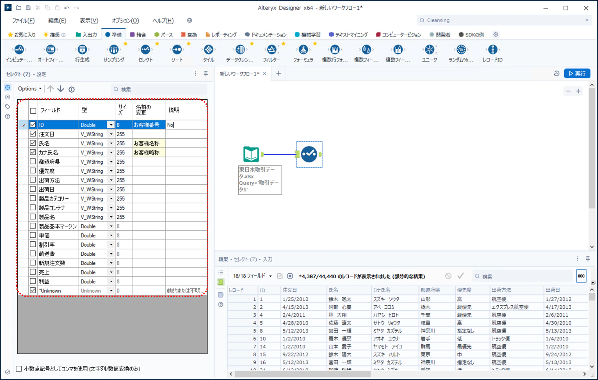Click the results search box
598x380 pixels.
point(522,276)
